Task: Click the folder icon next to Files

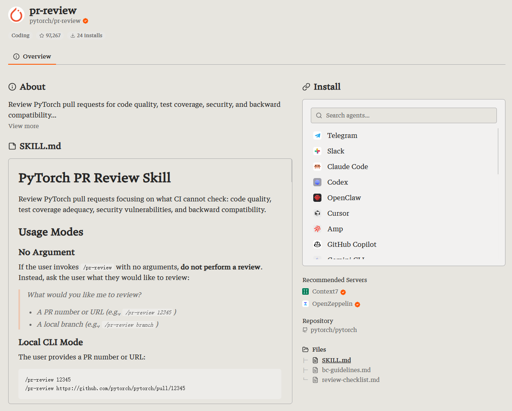Action: click(305, 350)
